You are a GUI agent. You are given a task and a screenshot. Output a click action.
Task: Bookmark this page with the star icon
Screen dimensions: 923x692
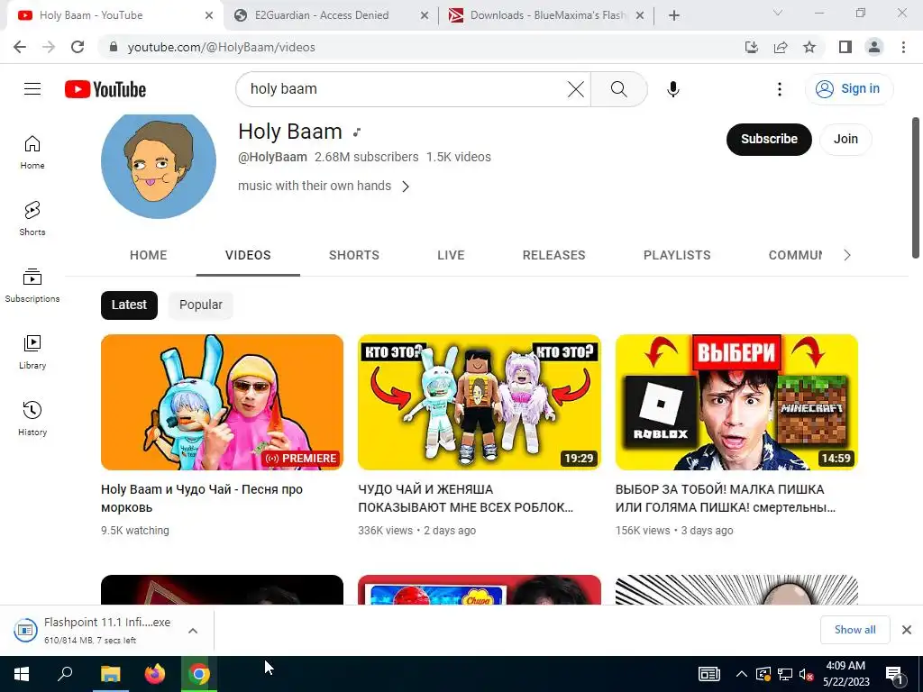pos(809,47)
